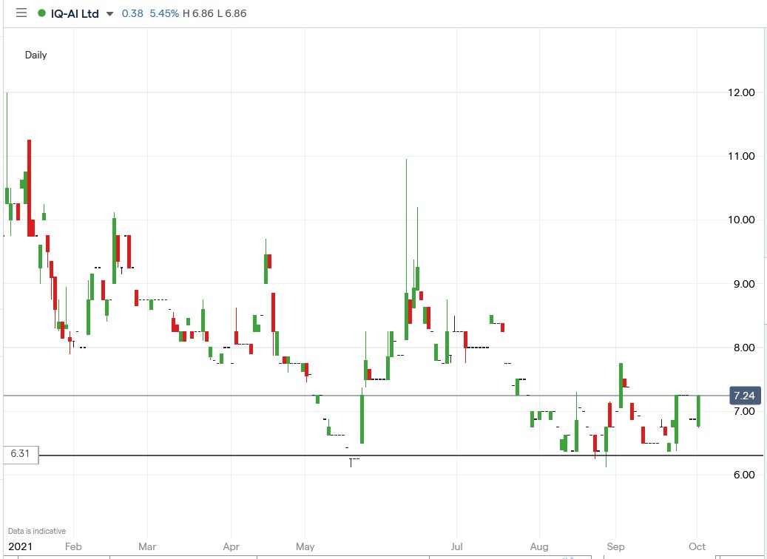This screenshot has height=559, width=767.
Task: Select the 2021 year label
Action: point(21,546)
